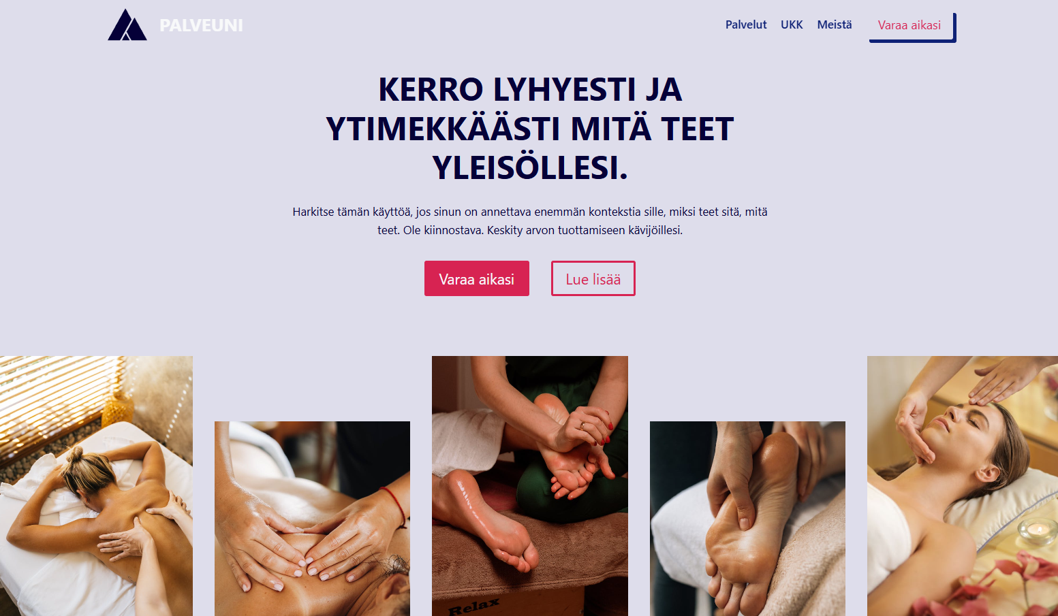Click the red string bracelet on the wrist
The height and width of the screenshot is (616, 1058).
[x=394, y=505]
